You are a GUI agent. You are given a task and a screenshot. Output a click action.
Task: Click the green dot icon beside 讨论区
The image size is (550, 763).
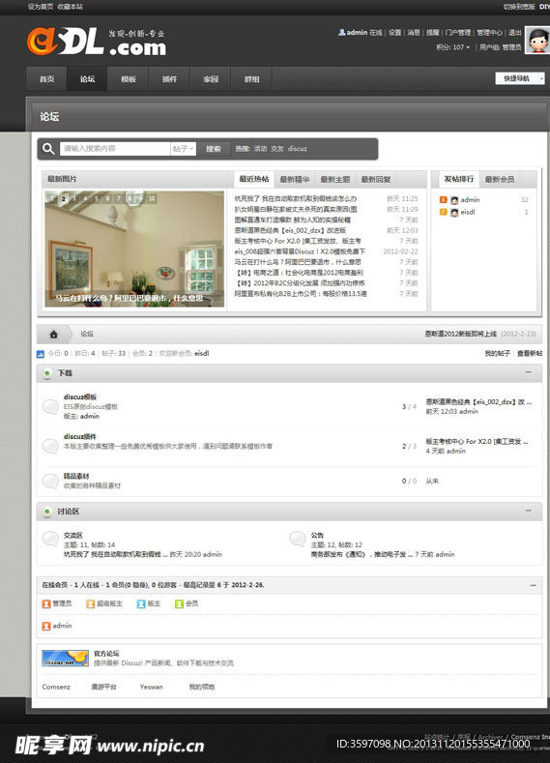47,512
